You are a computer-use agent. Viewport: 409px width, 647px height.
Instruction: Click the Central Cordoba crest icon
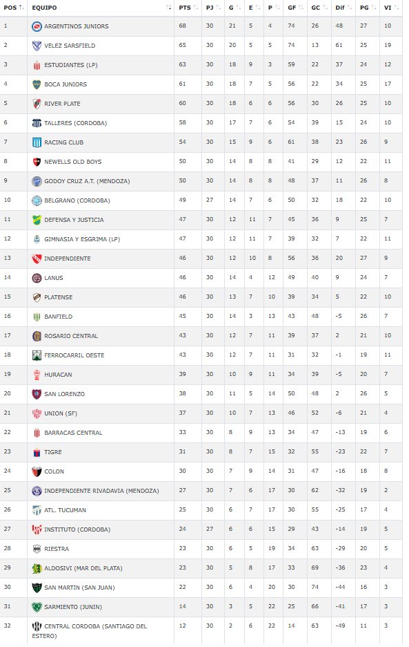point(37,627)
